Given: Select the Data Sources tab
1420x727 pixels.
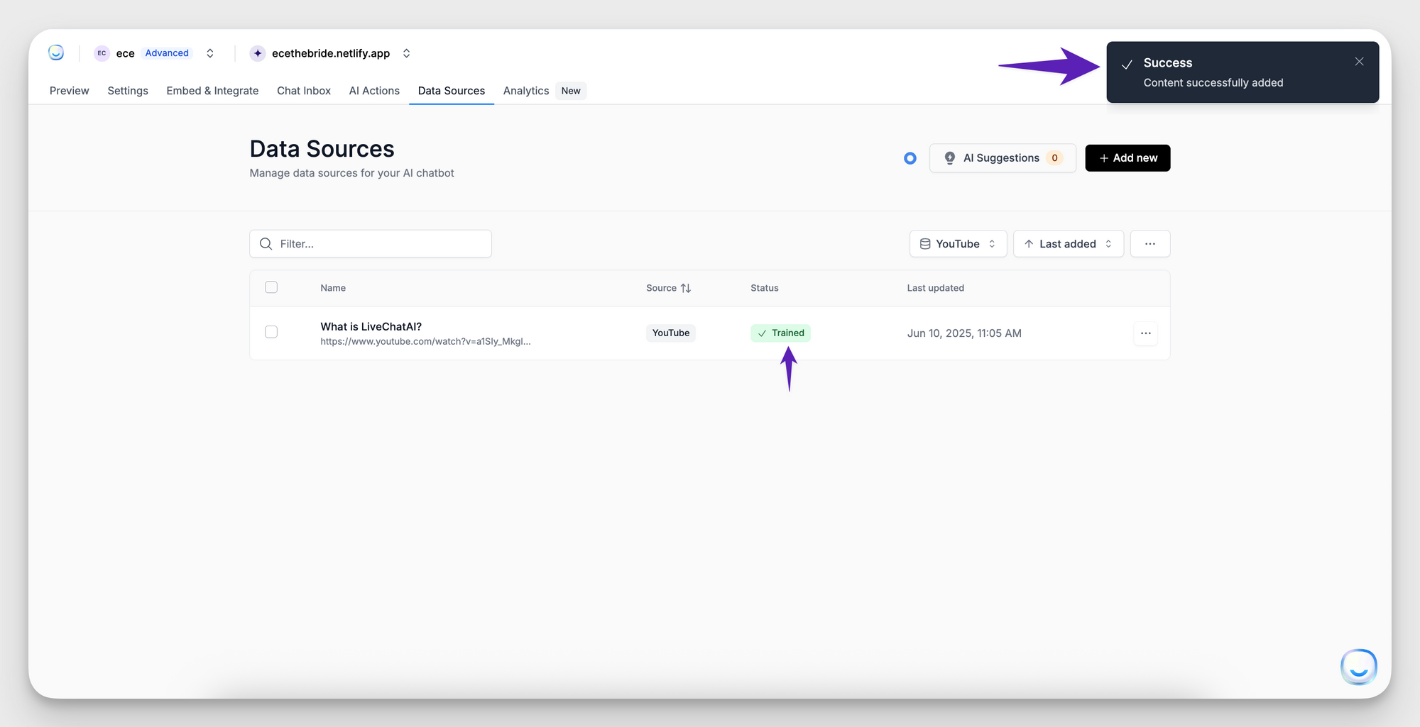Looking at the screenshot, I should [452, 91].
